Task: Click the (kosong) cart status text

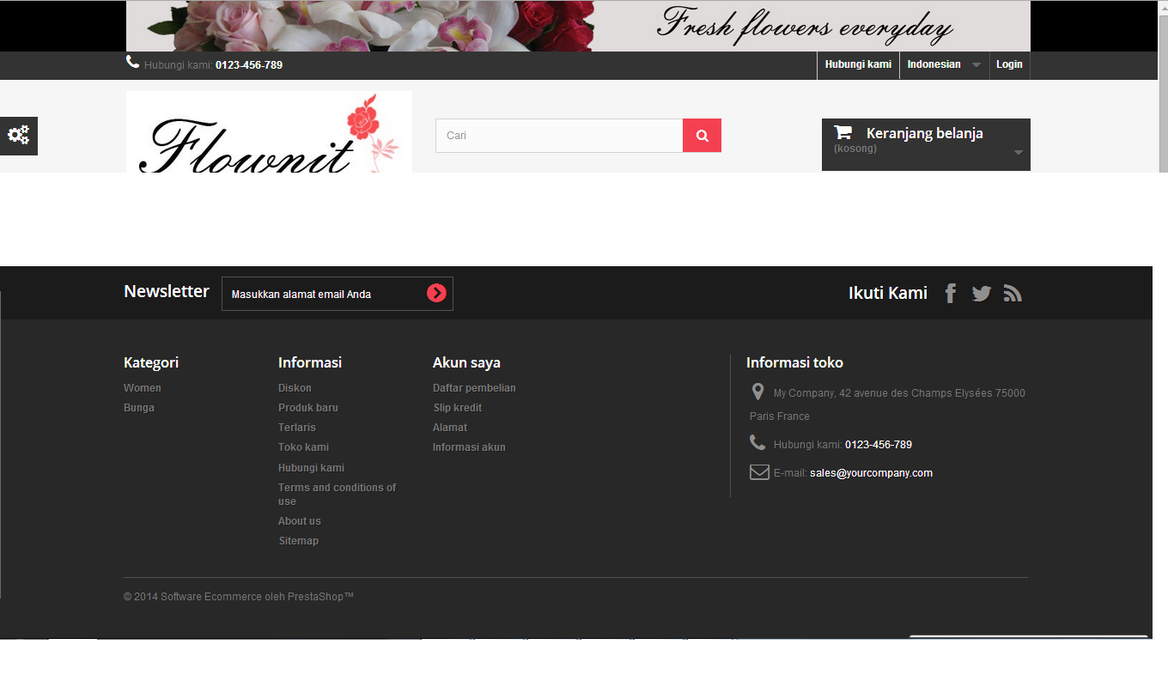Action: click(x=855, y=149)
